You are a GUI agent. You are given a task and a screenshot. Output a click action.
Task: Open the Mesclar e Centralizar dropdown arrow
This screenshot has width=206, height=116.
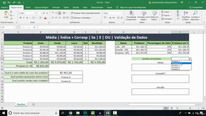pyautogui.click(x=92, y=18)
